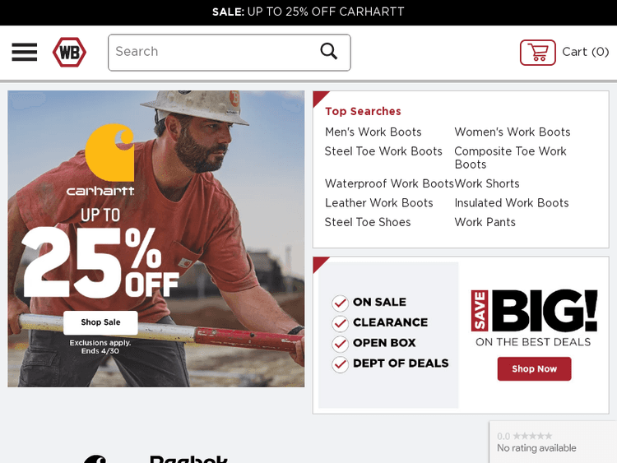Click the CLEARANCE checkmark icon

coord(340,323)
